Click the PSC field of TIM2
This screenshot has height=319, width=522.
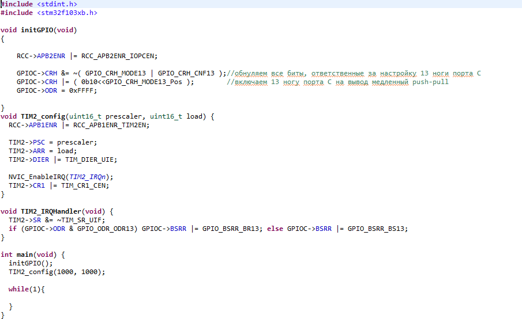(39, 142)
